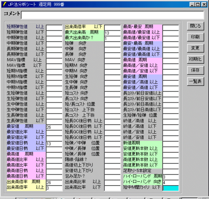Select the 中期弾性値 以上 input field
209x199 pixels.
[x=54, y=39]
